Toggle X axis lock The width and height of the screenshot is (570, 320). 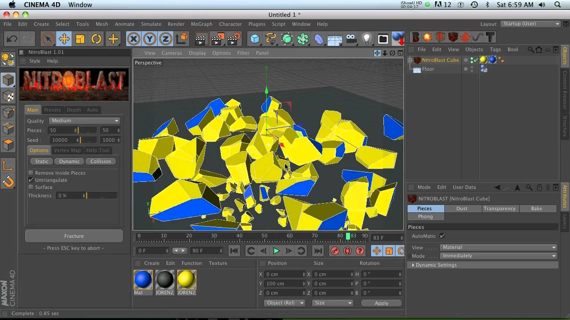pos(133,39)
